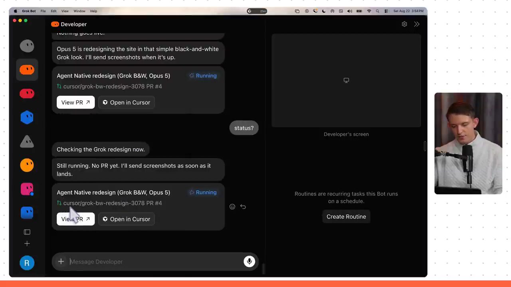This screenshot has height=287, width=511.
Task: Click the Wi-Fi icon in menu bar
Action: point(369,11)
